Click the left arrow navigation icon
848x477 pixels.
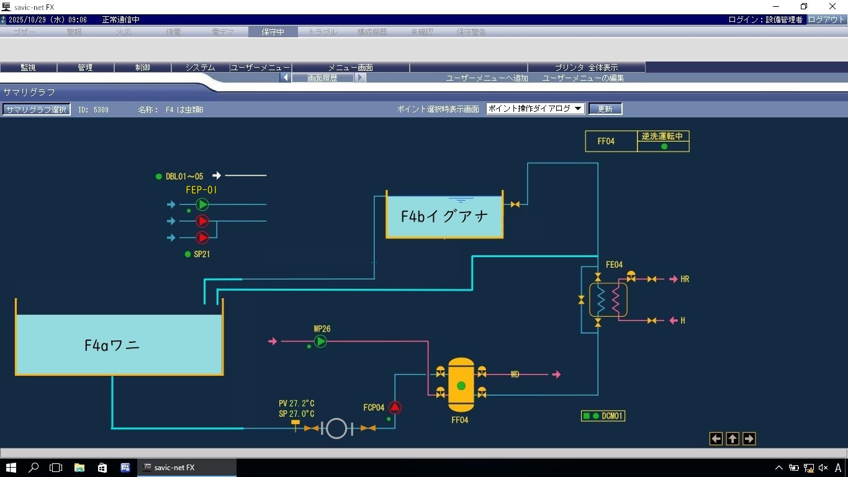pyautogui.click(x=716, y=439)
